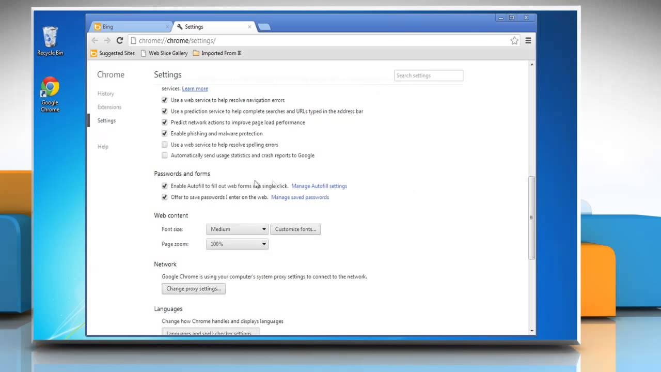Click the Web content heading
Image resolution: width=661 pixels, height=372 pixels.
(x=171, y=215)
